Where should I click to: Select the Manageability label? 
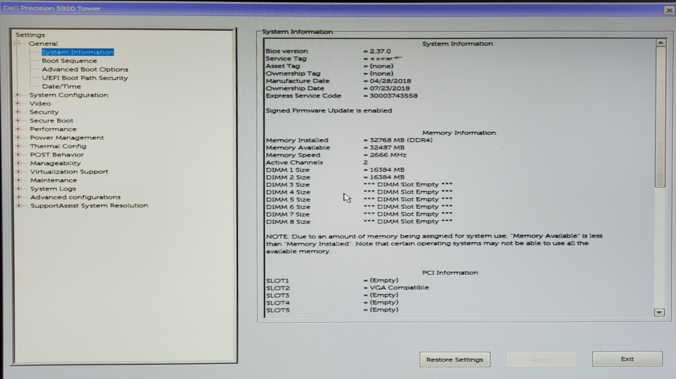[55, 164]
